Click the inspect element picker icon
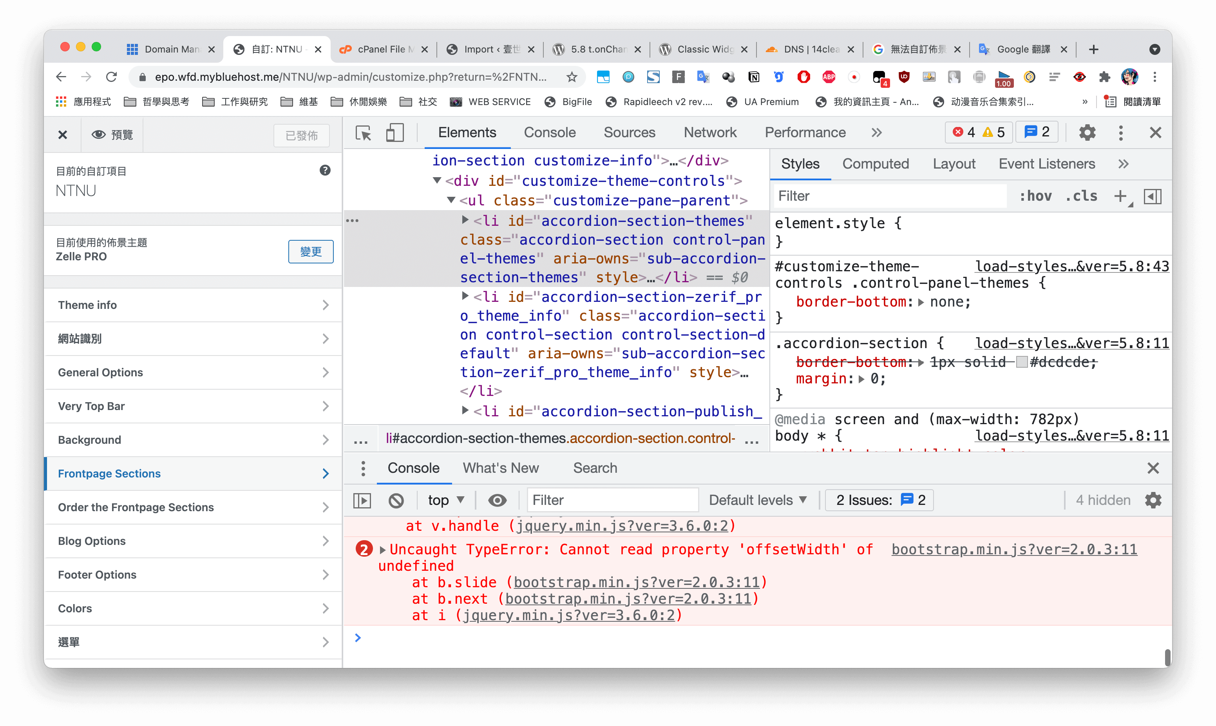The image size is (1216, 726). click(364, 133)
